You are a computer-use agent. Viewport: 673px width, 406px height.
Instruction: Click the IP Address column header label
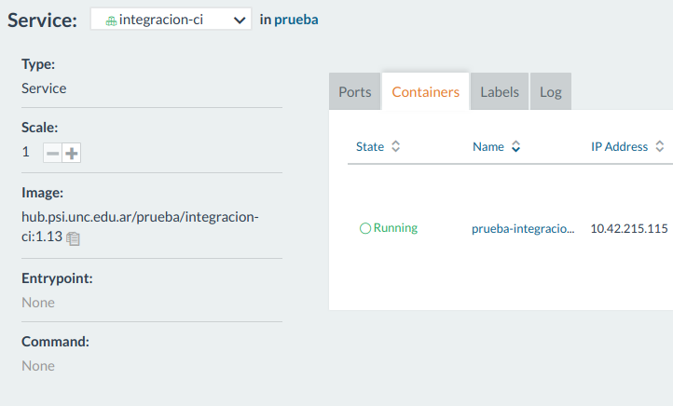pyautogui.click(x=619, y=146)
